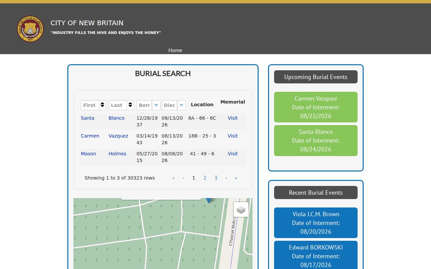The height and width of the screenshot is (269, 431).
Task: Open Edward BORKOWSKI burial card
Action: 316,255
